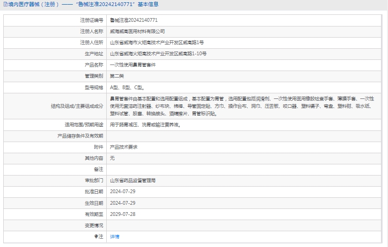This screenshot has width=388, height=247.
Task: Click the 批准日期 row label
Action: pos(94,191)
